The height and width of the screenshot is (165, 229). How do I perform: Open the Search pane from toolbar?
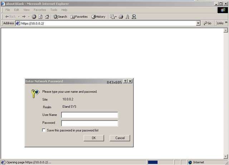(x=60, y=17)
